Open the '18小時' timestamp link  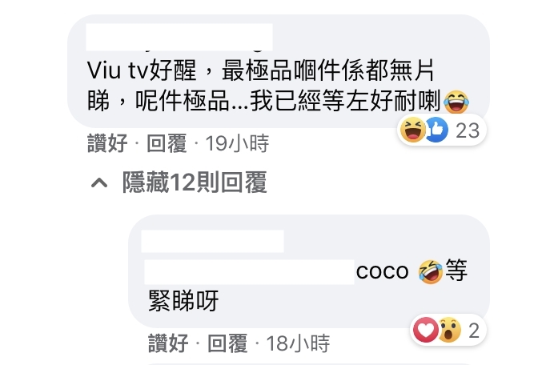click(298, 343)
